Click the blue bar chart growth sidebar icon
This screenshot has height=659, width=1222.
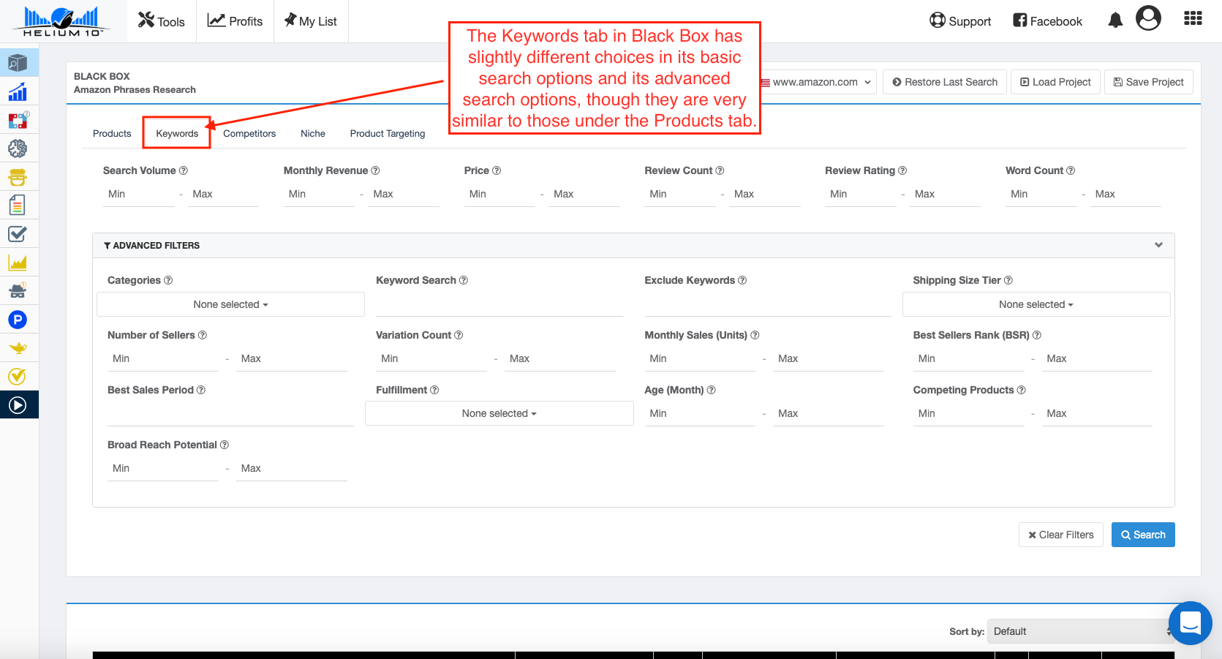click(x=18, y=92)
